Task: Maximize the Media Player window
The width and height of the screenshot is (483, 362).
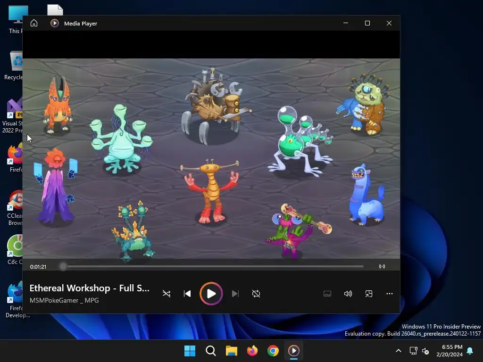Action: tap(367, 23)
